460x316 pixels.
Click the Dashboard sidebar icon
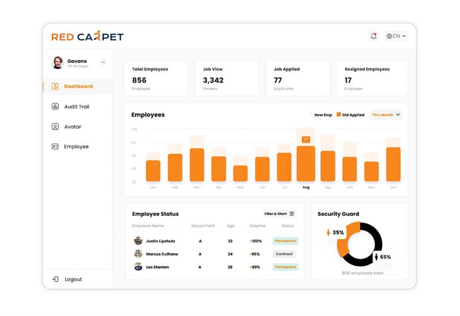[55, 86]
